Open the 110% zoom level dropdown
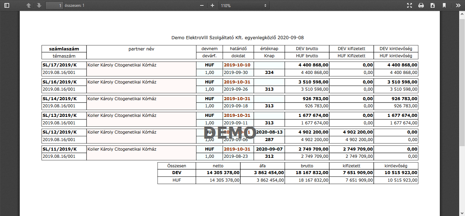 point(243,5)
